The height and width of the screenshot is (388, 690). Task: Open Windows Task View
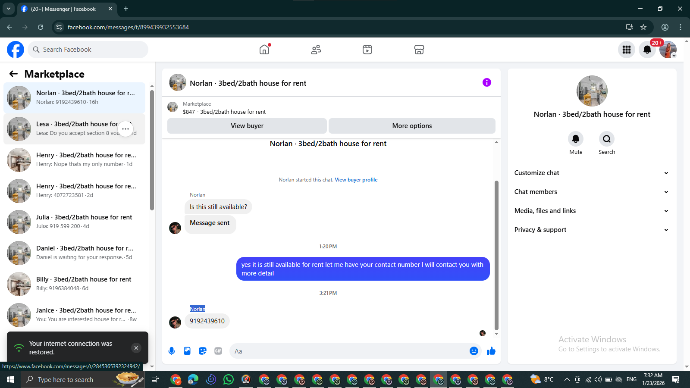pyautogui.click(x=155, y=379)
